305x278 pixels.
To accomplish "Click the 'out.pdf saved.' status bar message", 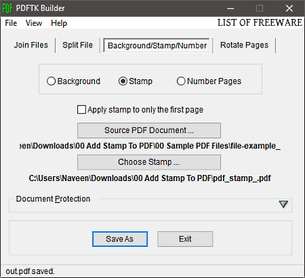I will point(30,271).
